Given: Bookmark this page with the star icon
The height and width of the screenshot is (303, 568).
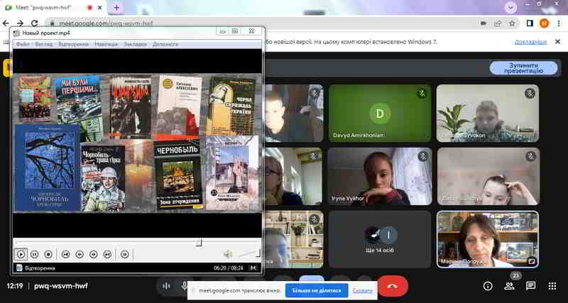Looking at the screenshot, I should coord(512,23).
